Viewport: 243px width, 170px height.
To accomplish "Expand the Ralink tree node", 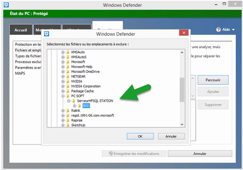I will tap(63, 111).
